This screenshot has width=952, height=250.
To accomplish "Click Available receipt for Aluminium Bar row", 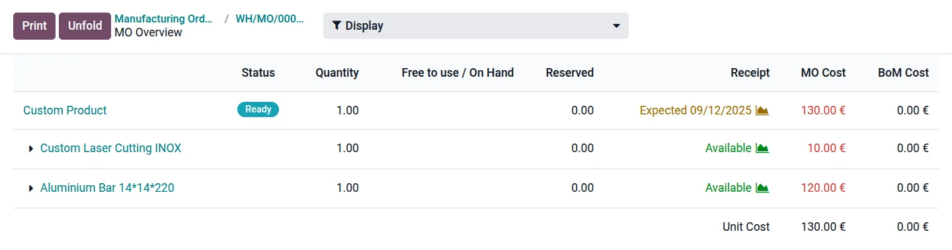I will click(728, 188).
